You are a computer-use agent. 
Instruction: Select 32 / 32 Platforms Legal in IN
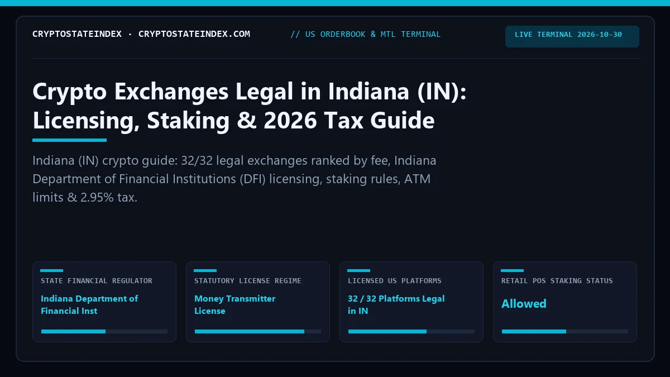pos(396,304)
